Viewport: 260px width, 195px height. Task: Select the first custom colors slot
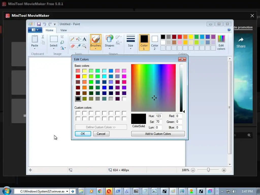[78, 113]
